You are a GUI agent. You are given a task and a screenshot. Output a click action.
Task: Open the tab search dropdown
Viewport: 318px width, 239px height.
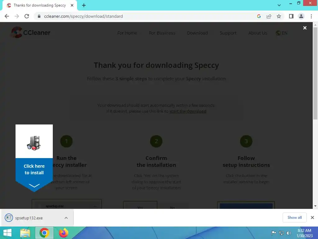point(279,5)
